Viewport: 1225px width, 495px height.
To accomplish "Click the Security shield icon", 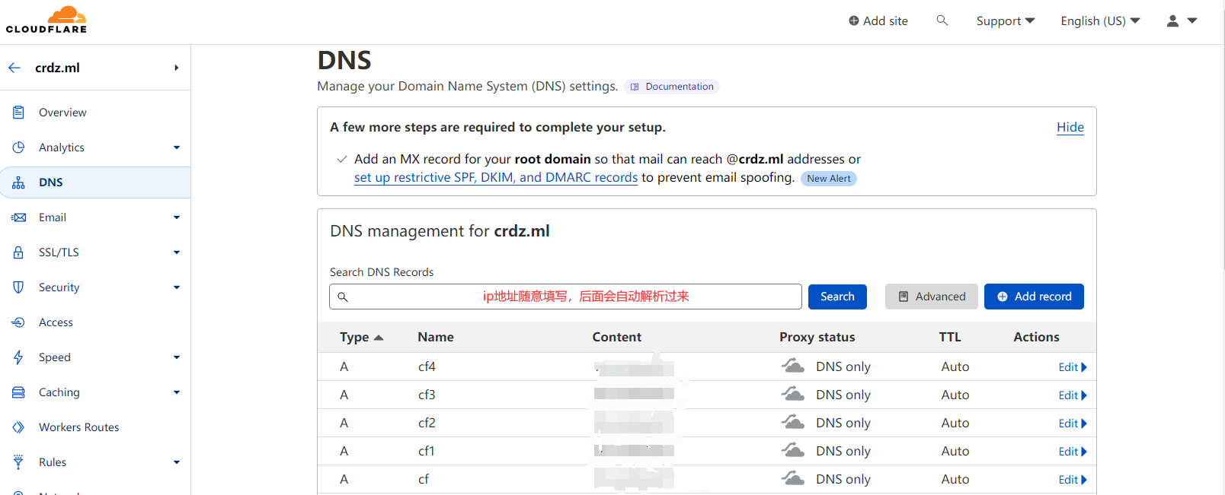I will pos(18,287).
